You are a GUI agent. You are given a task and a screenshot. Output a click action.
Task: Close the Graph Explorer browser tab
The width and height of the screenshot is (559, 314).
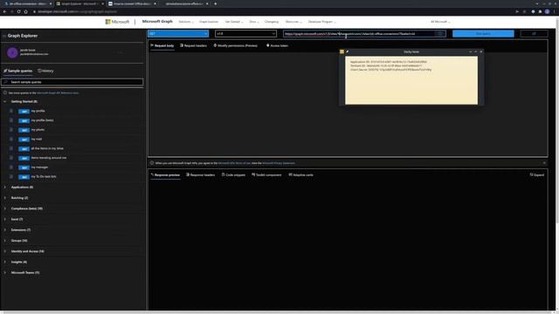point(103,3)
